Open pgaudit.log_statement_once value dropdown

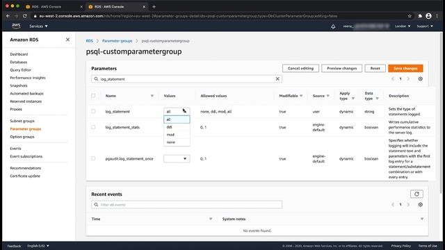(177, 159)
